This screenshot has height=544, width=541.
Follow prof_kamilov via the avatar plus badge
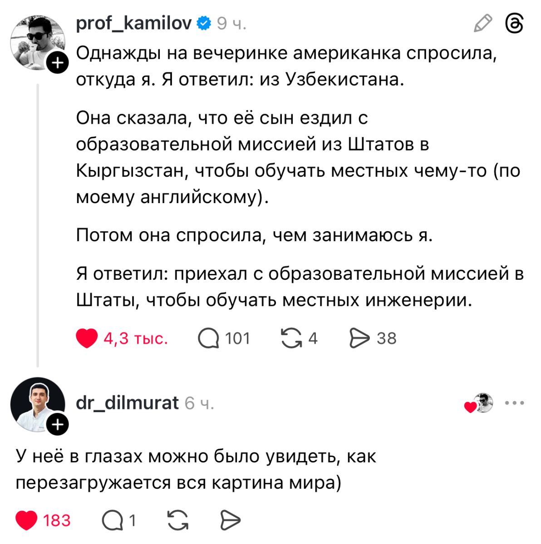(58, 63)
